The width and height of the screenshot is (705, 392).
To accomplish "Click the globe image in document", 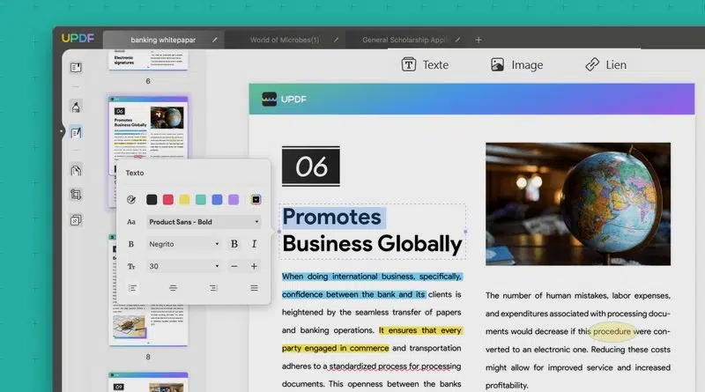I will [x=578, y=203].
